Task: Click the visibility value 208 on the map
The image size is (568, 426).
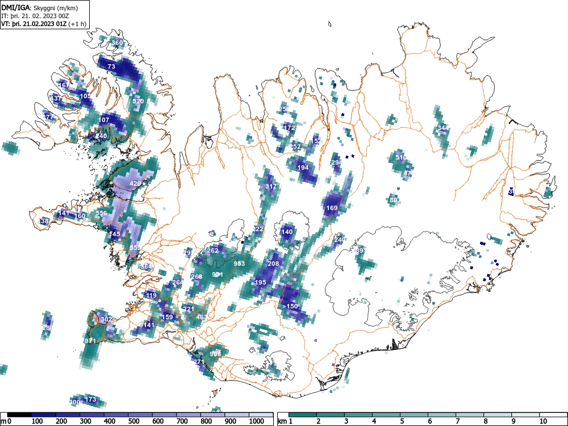Action: click(273, 264)
